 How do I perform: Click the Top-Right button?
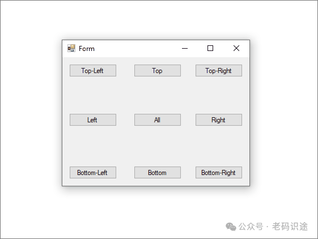219,71
